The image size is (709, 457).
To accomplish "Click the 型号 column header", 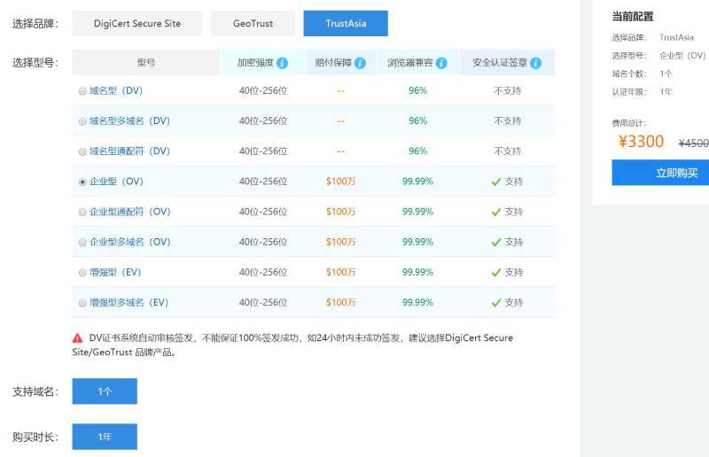I will pyautogui.click(x=146, y=63).
